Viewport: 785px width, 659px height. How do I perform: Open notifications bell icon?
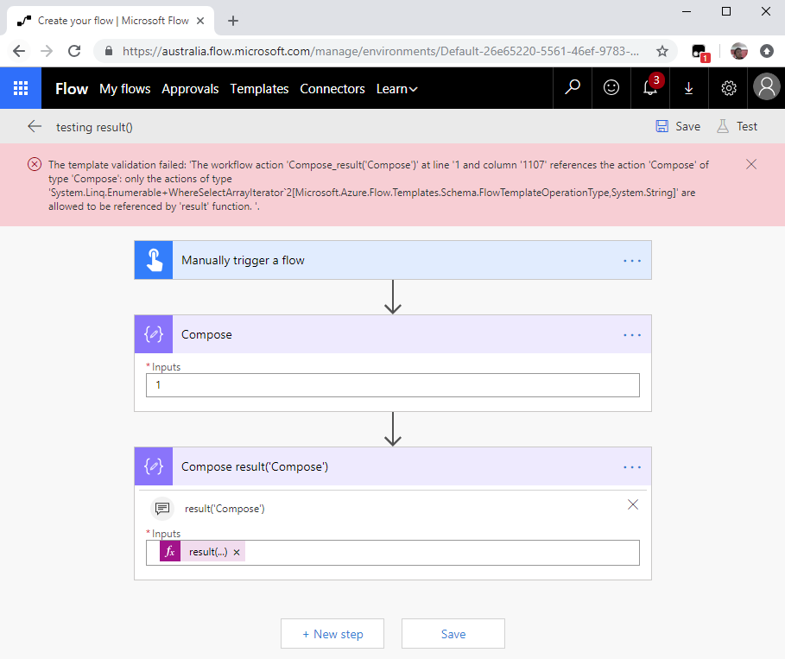click(x=650, y=88)
